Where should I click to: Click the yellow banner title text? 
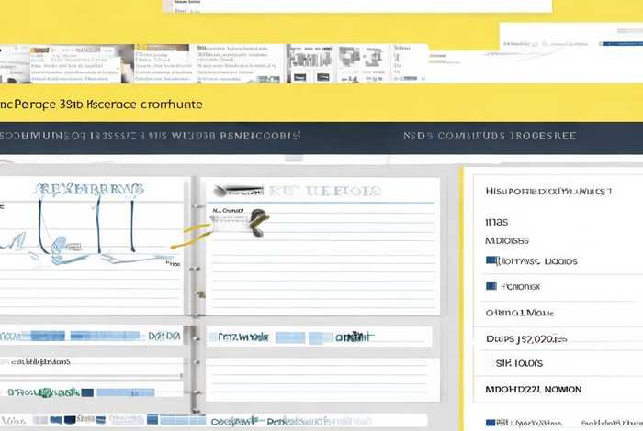coord(101,105)
